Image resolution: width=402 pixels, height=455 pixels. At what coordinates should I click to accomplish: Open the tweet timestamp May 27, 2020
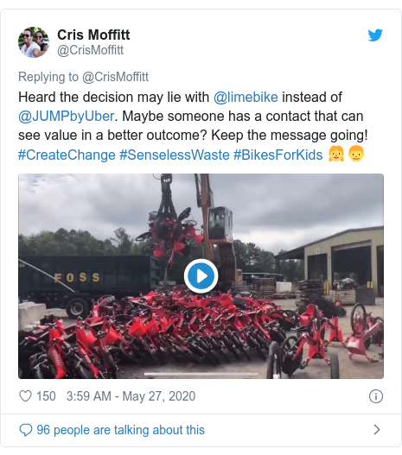(x=131, y=396)
